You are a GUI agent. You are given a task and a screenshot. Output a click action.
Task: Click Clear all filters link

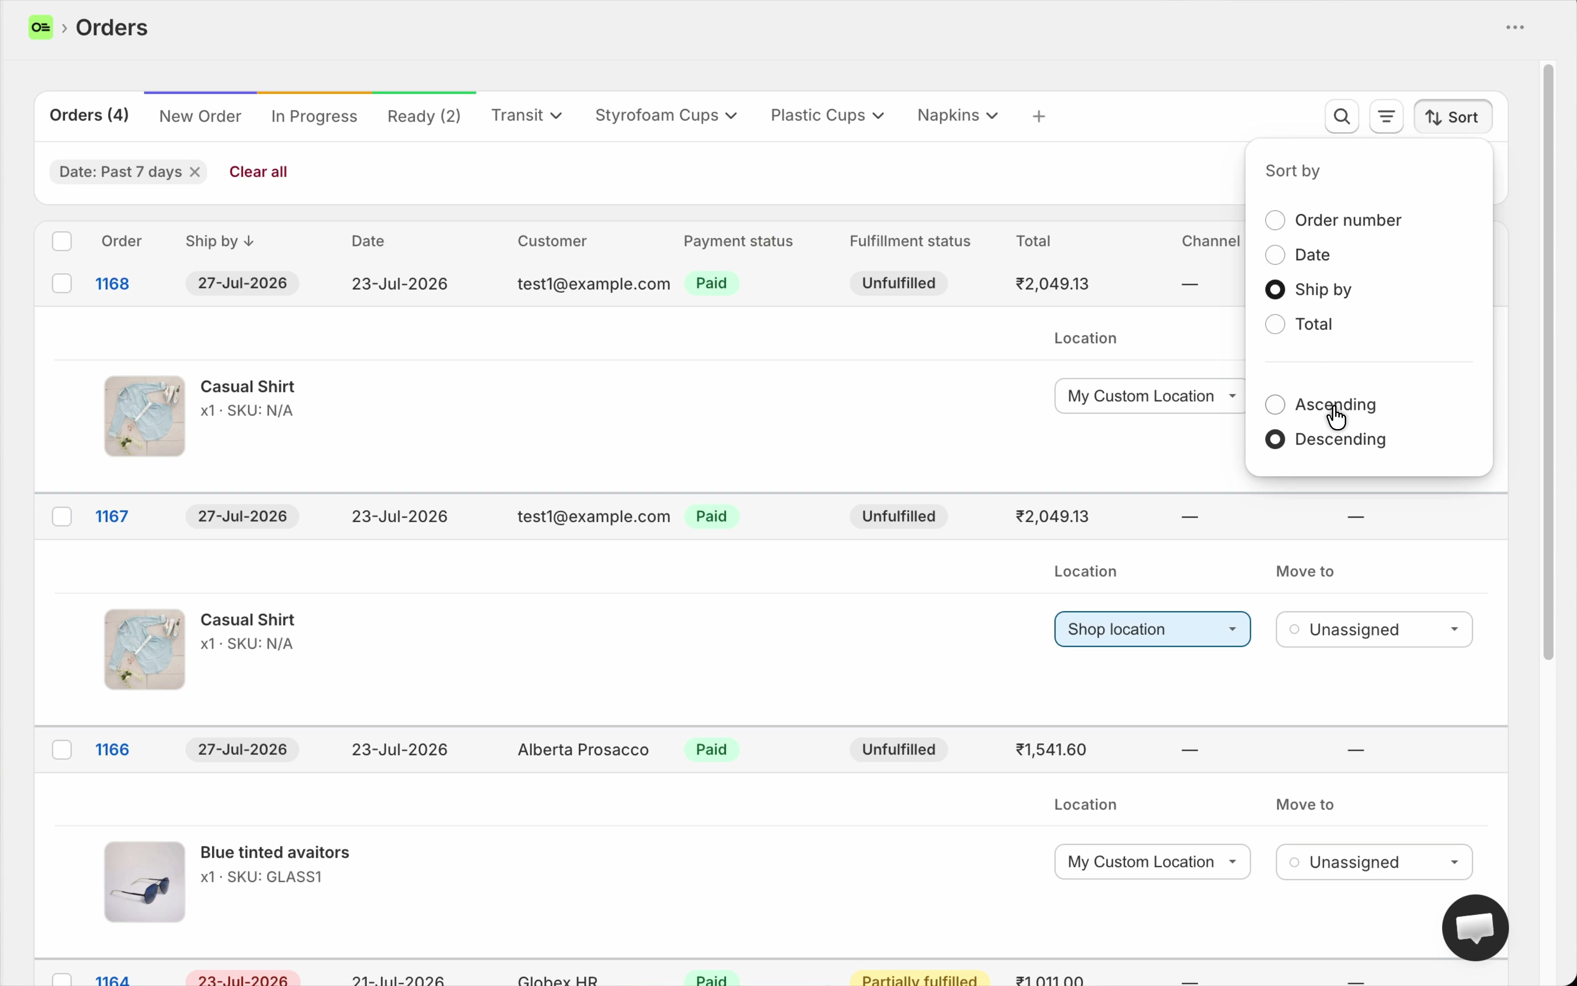tap(258, 172)
